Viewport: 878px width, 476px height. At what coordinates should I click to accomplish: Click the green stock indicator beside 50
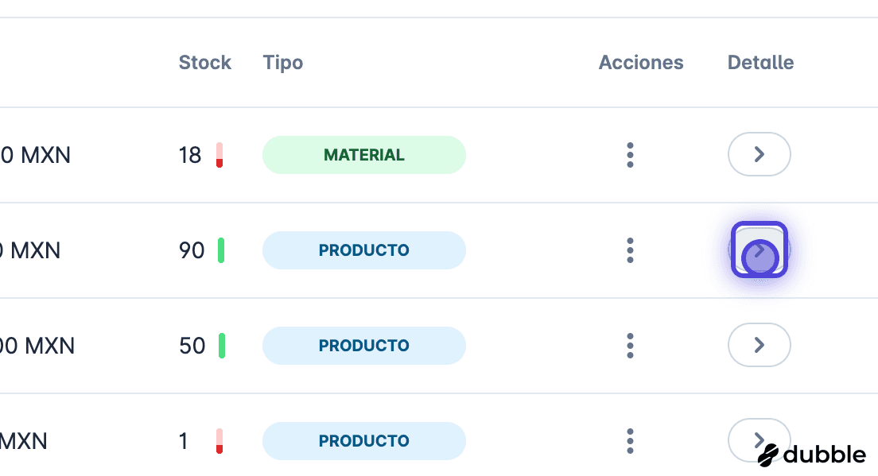click(222, 346)
